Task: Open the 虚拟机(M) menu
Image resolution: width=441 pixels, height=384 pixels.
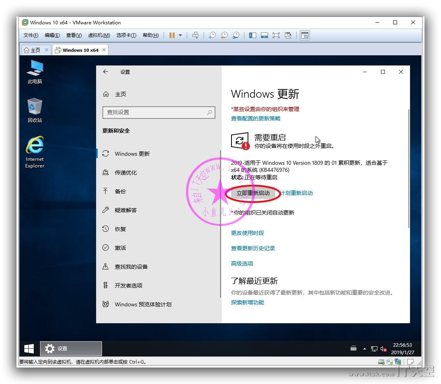Action: (x=99, y=35)
